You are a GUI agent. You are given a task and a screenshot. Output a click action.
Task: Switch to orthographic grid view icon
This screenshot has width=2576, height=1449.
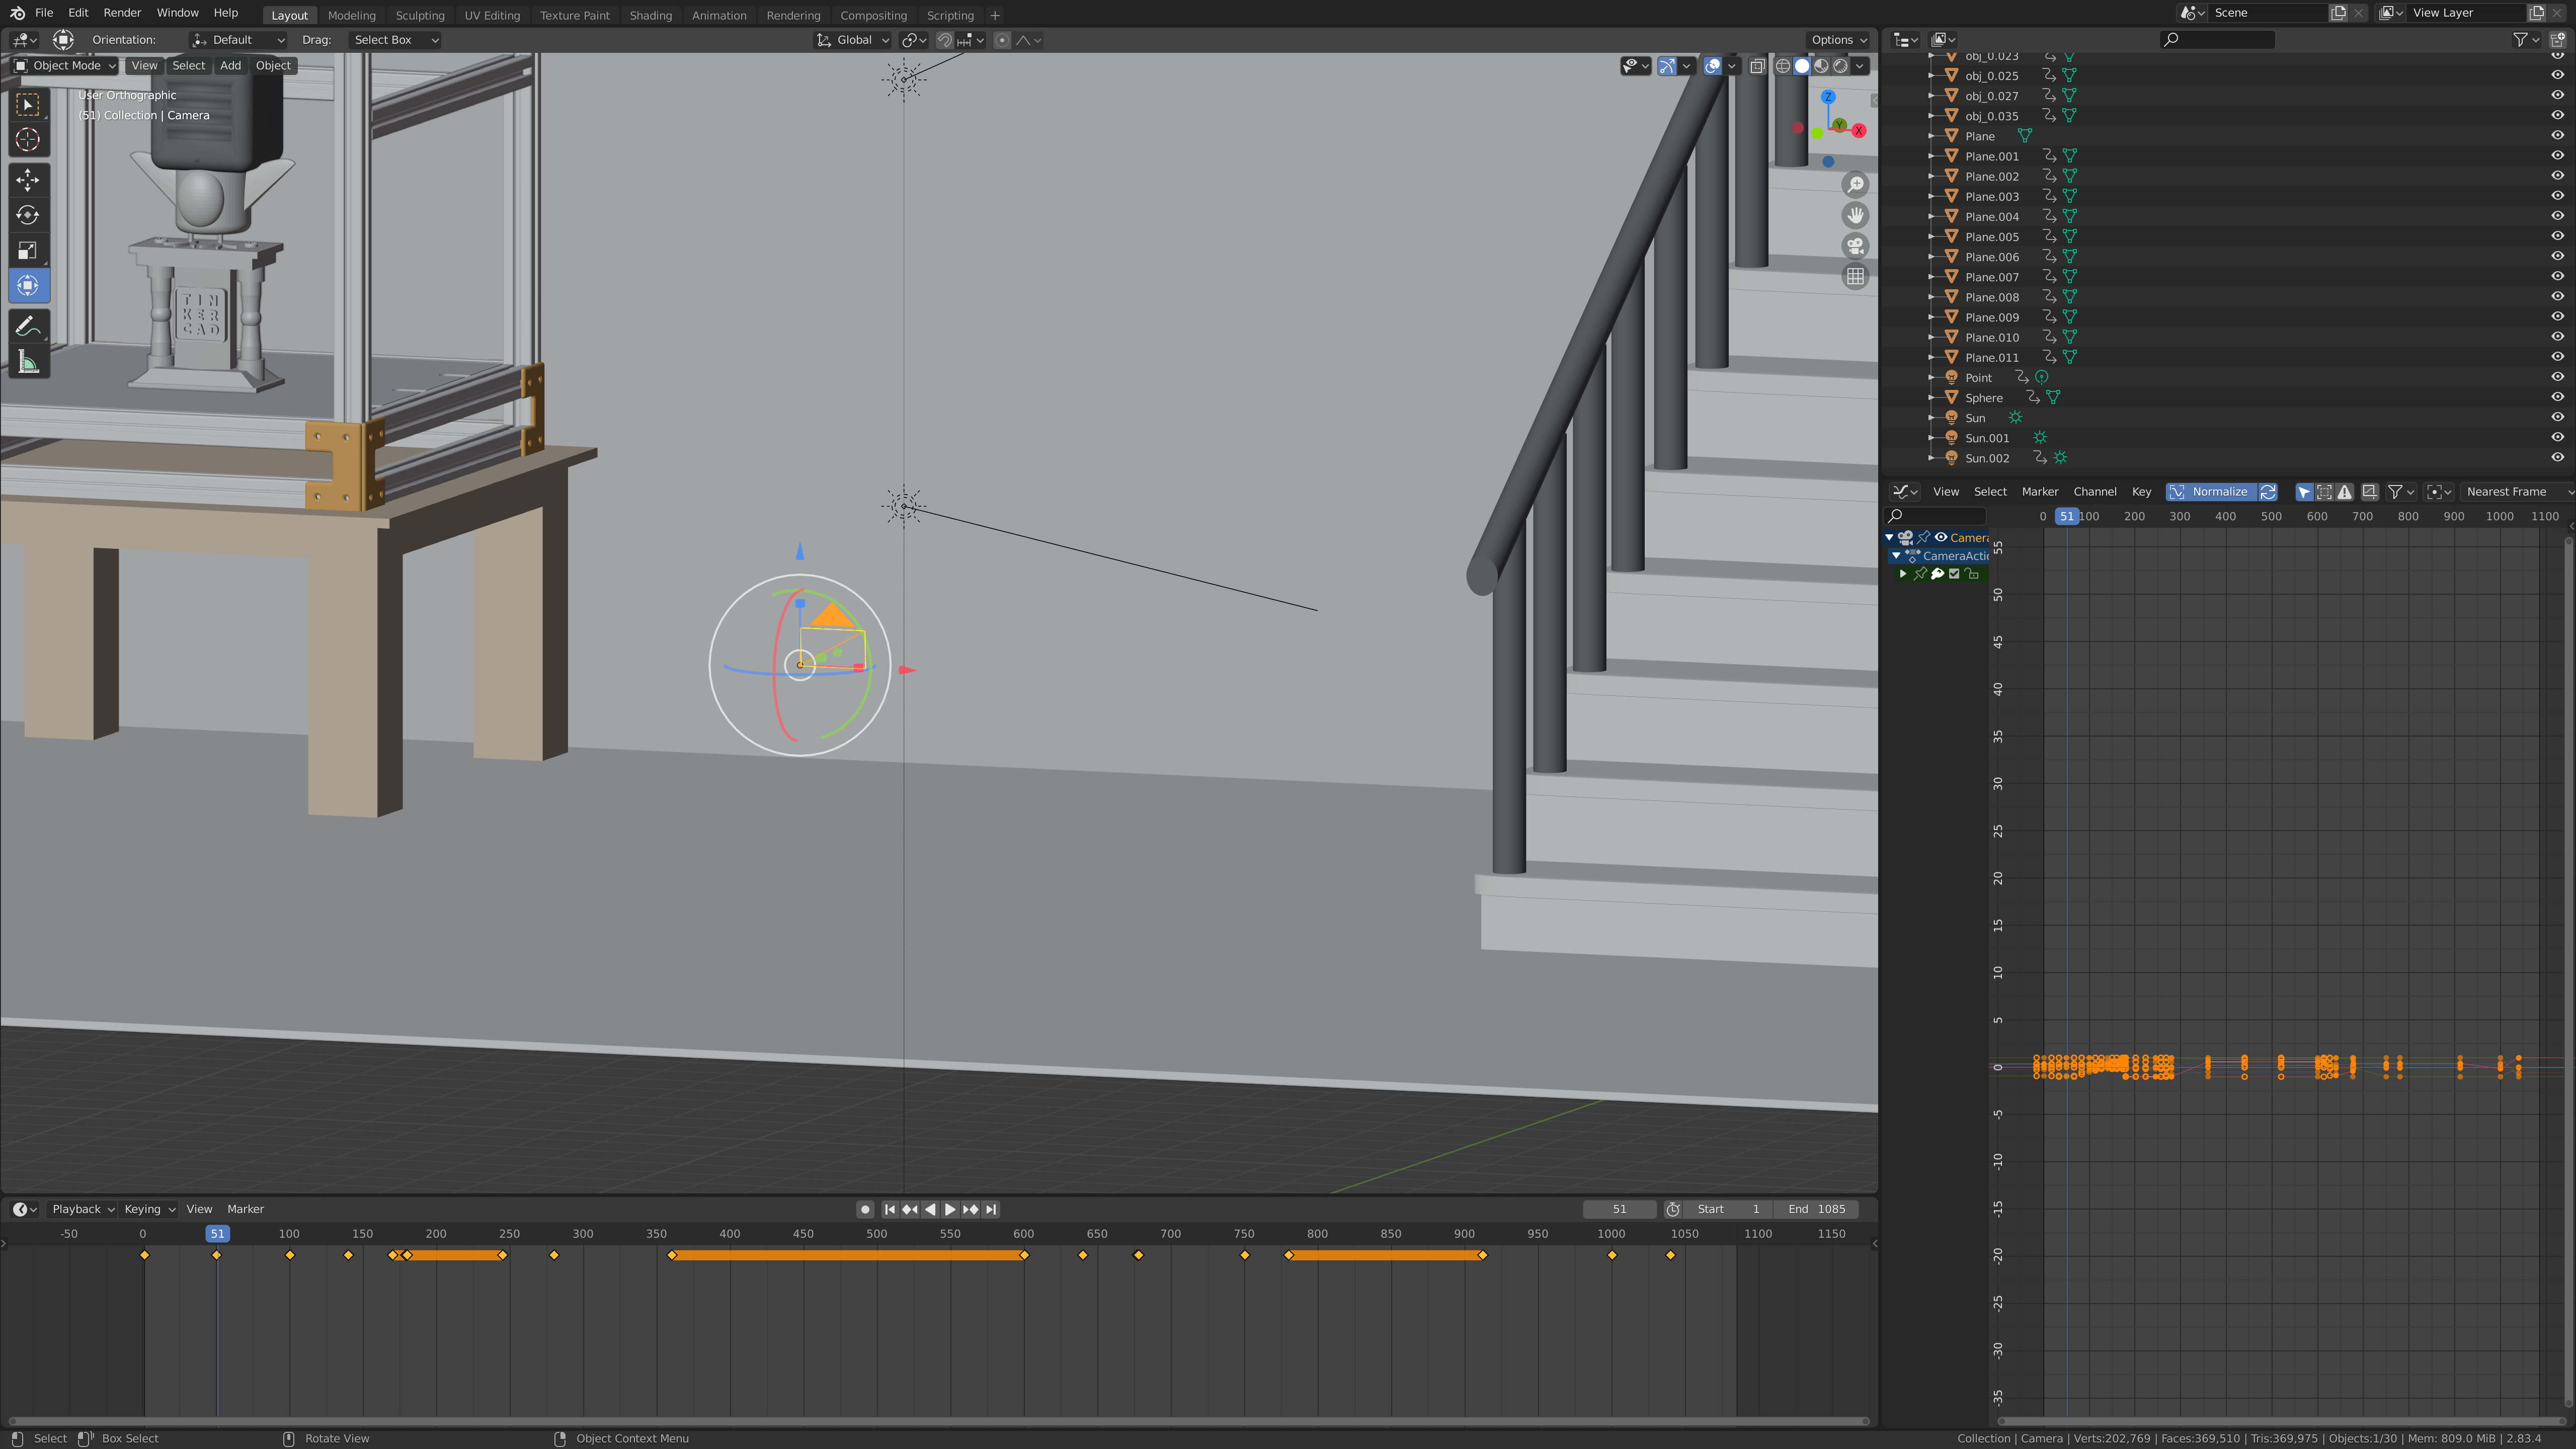(x=1855, y=277)
